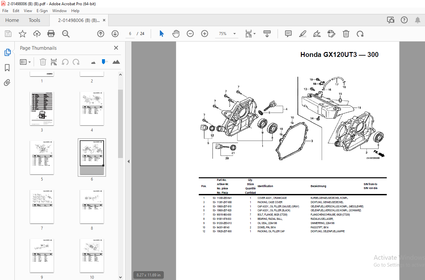Click the thumbnails panel insert pages icon
Viewport: 425px width, 280px height.
coord(54,62)
